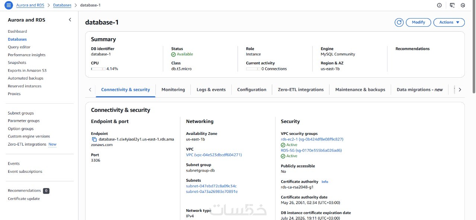Select the Configuration tab
This screenshot has width=476, height=220.
(x=252, y=90)
